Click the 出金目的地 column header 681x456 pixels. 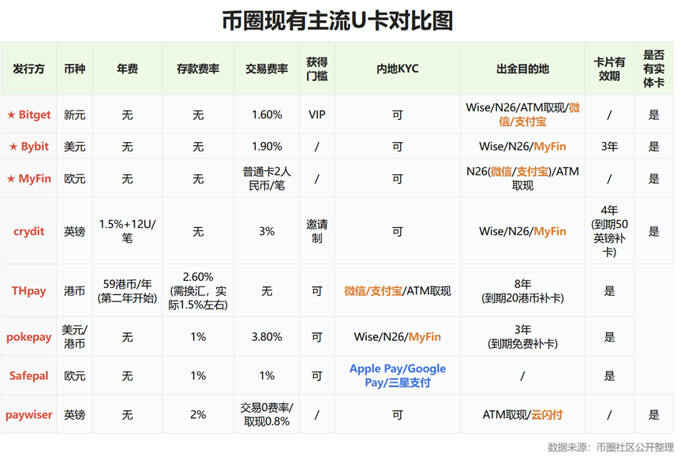coord(522,69)
